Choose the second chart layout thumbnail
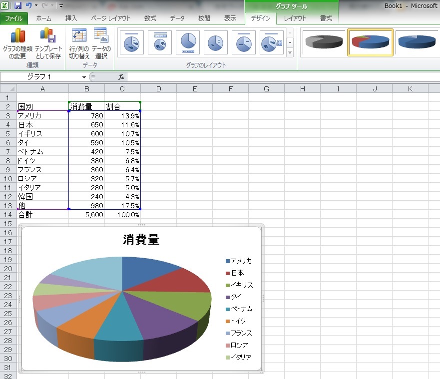 pyautogui.click(x=160, y=42)
